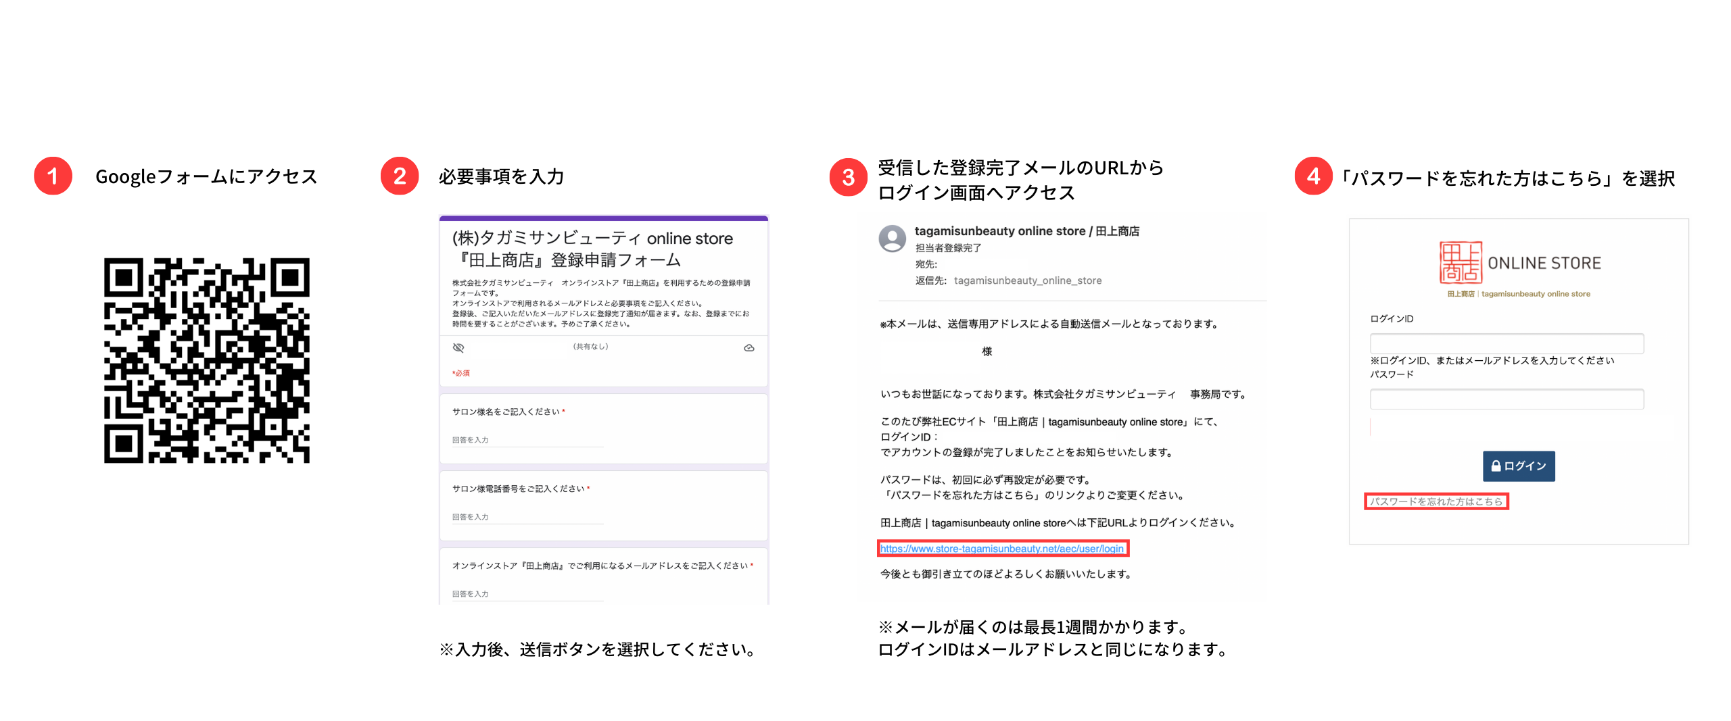Click the form title 登録申請フォーム heading

click(592, 249)
